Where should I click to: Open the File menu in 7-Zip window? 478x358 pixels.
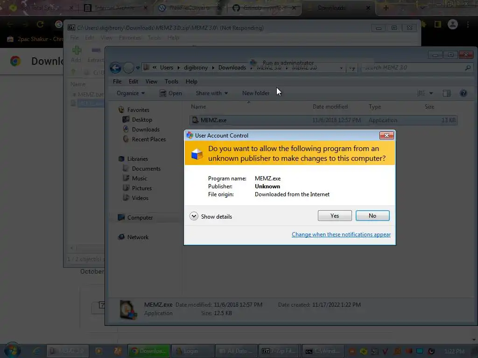click(74, 38)
